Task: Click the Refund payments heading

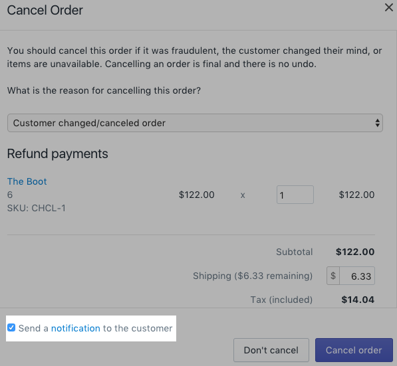Action: pyautogui.click(x=57, y=154)
